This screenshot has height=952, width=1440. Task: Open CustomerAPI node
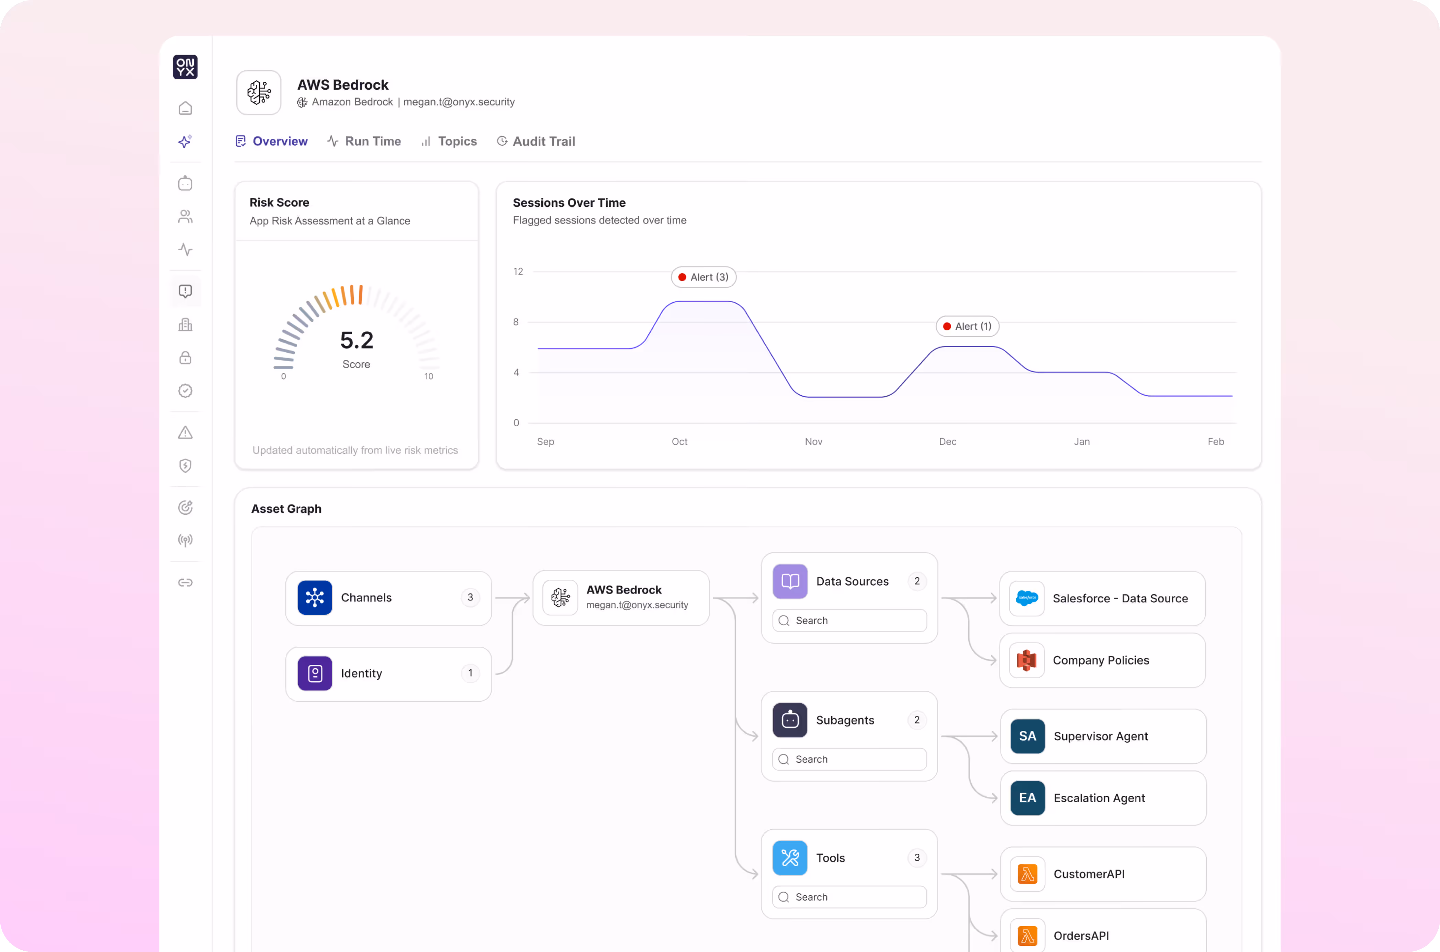pyautogui.click(x=1103, y=874)
